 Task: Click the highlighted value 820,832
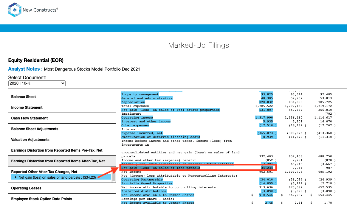266,102
